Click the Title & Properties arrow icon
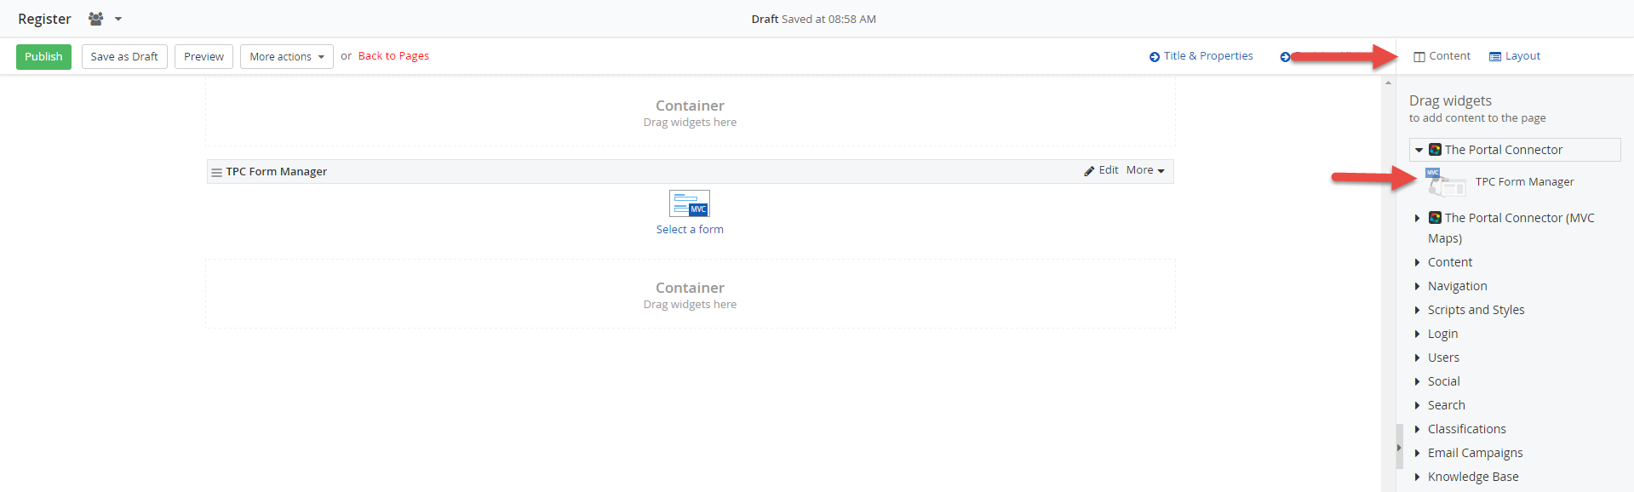 click(1155, 57)
